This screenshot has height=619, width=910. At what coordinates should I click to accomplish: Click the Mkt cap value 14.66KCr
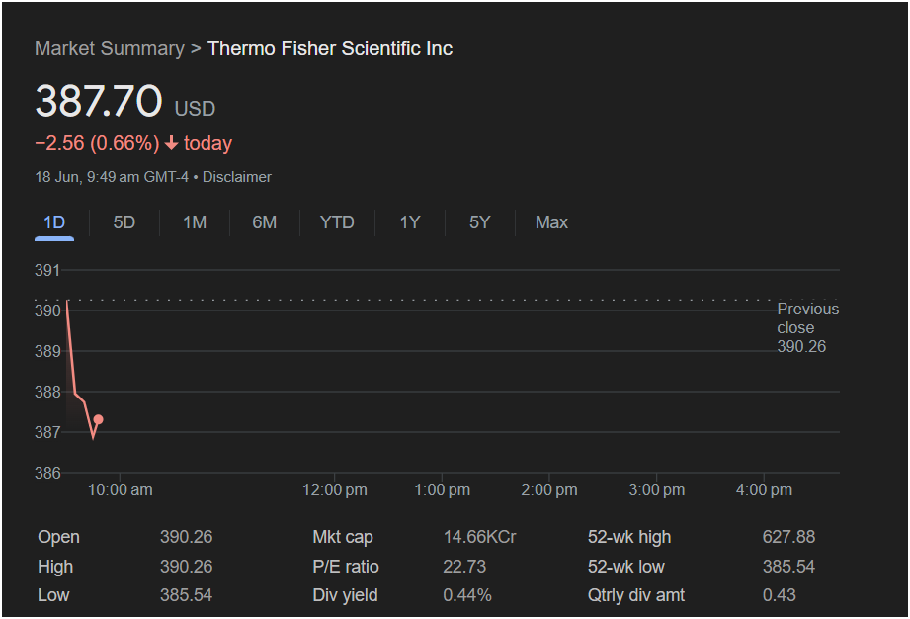pyautogui.click(x=479, y=537)
